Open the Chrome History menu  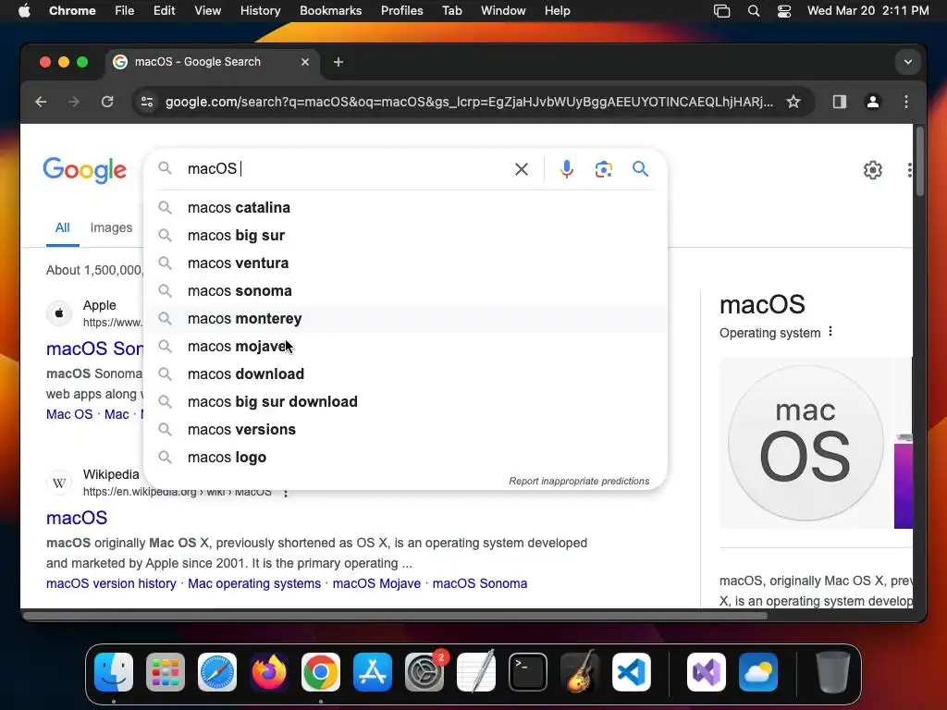pyautogui.click(x=260, y=11)
